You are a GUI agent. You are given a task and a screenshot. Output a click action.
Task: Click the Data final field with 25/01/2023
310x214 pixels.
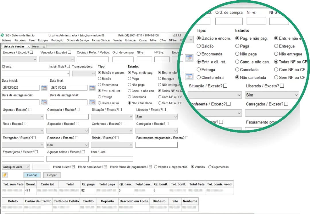click(69, 88)
